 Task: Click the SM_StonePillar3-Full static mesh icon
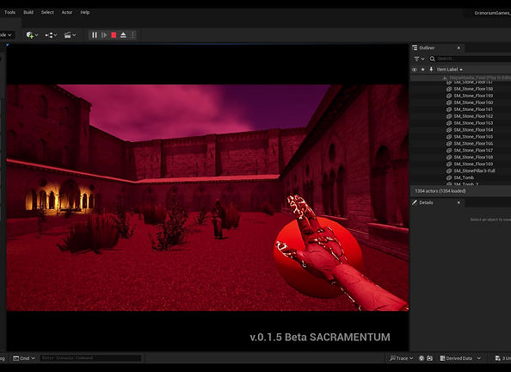(x=449, y=171)
